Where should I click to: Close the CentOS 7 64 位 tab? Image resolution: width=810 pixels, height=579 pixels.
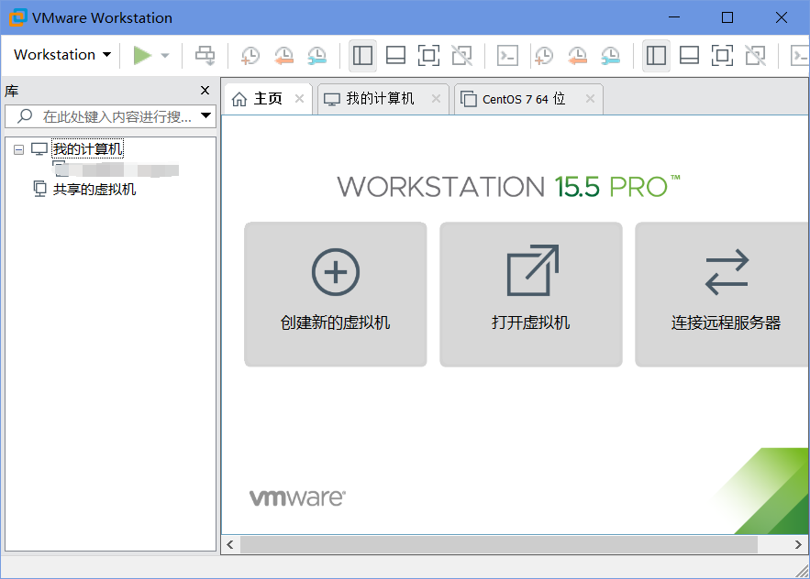tap(590, 99)
